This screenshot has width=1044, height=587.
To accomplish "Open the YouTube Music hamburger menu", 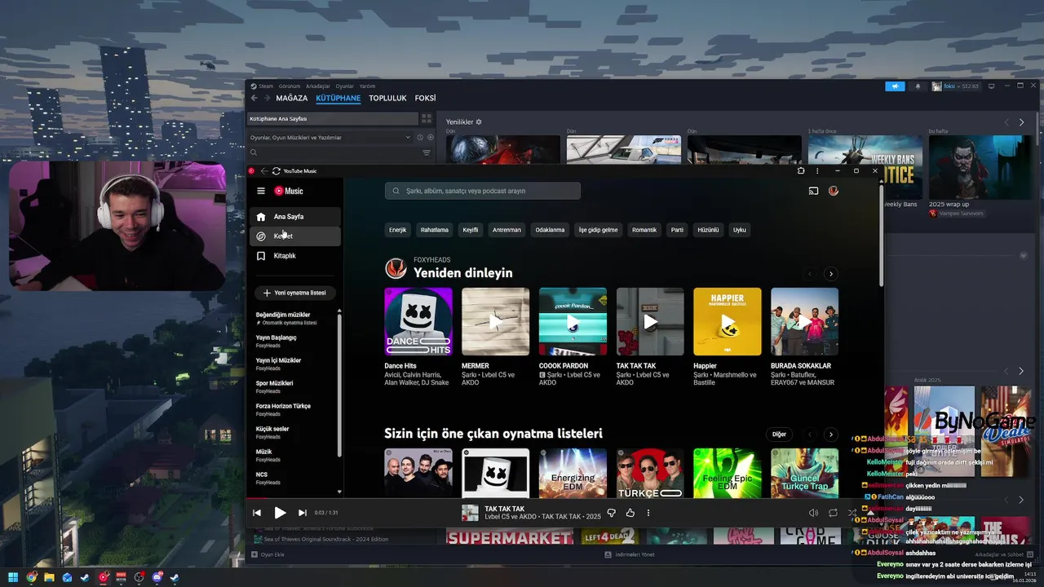I will point(261,191).
